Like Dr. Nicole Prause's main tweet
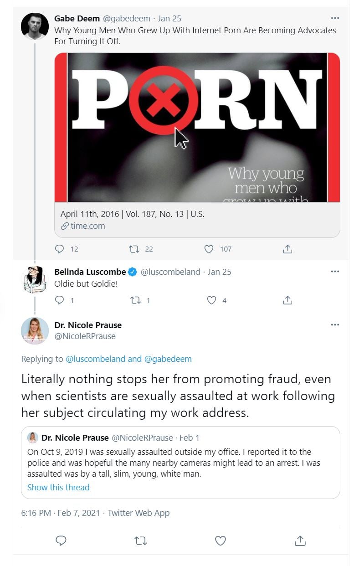The image size is (359, 566). click(x=221, y=540)
